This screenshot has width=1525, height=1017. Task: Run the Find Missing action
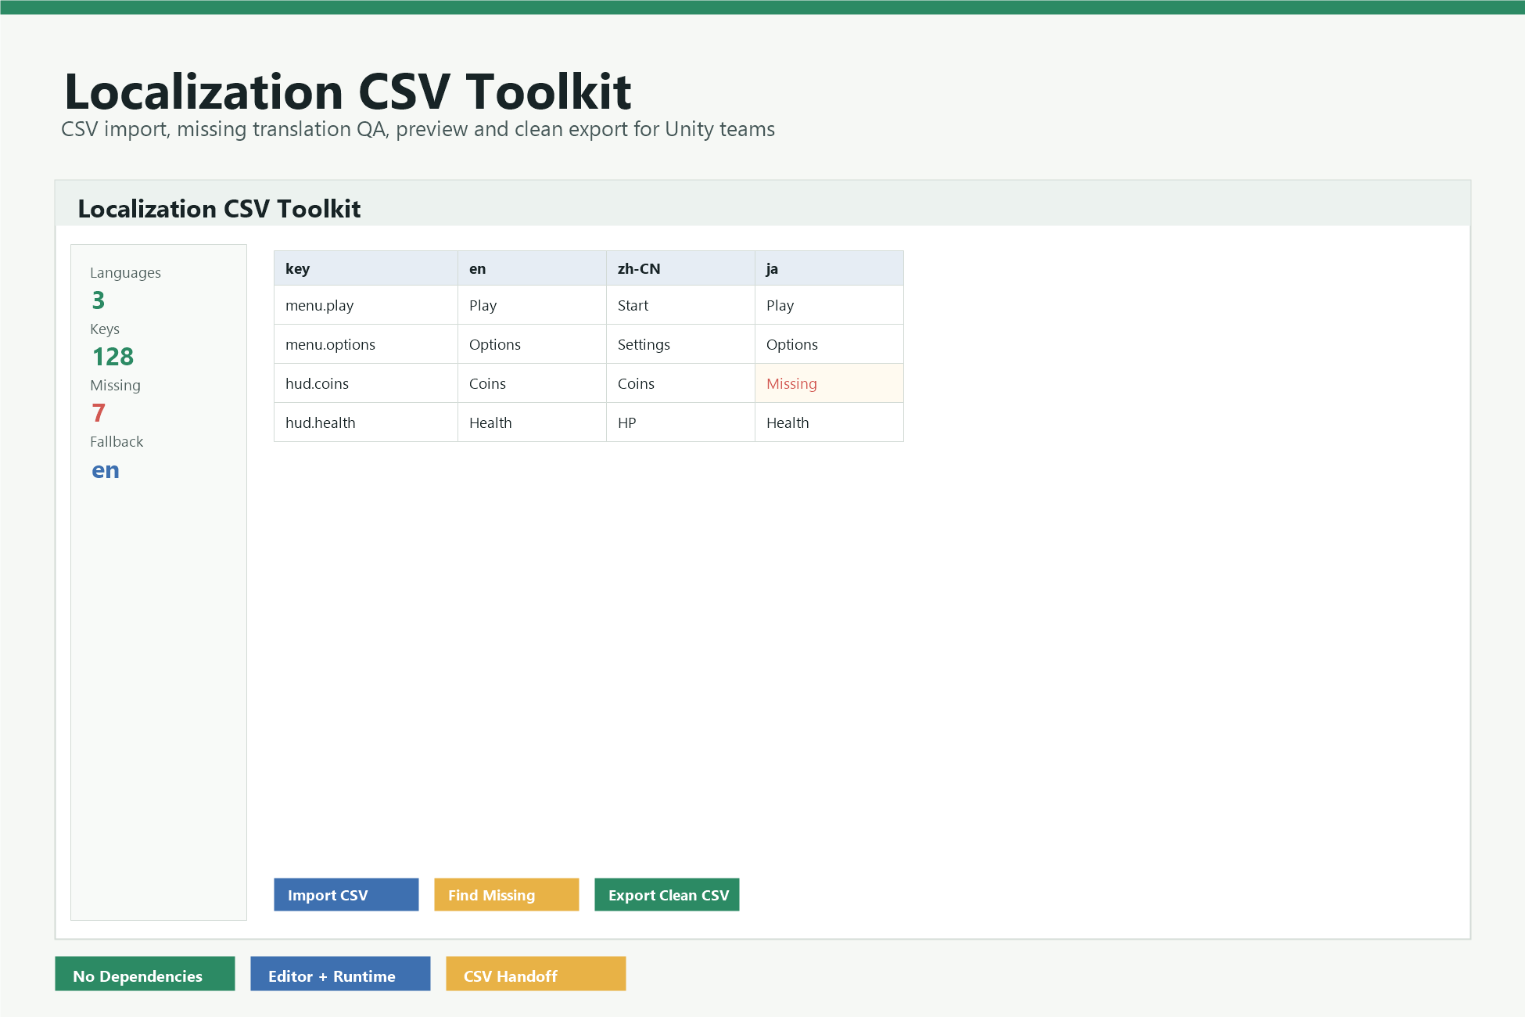pos(506,894)
